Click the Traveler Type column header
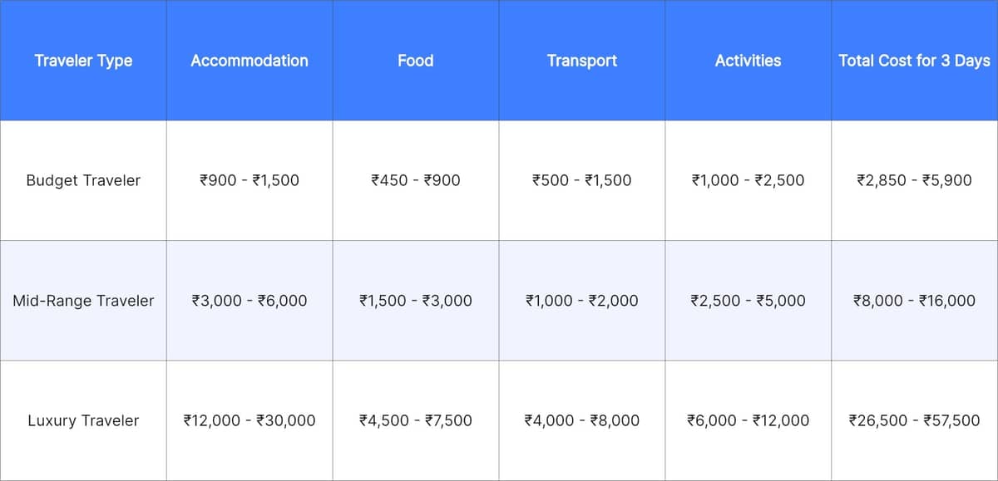This screenshot has width=998, height=481. 83,61
